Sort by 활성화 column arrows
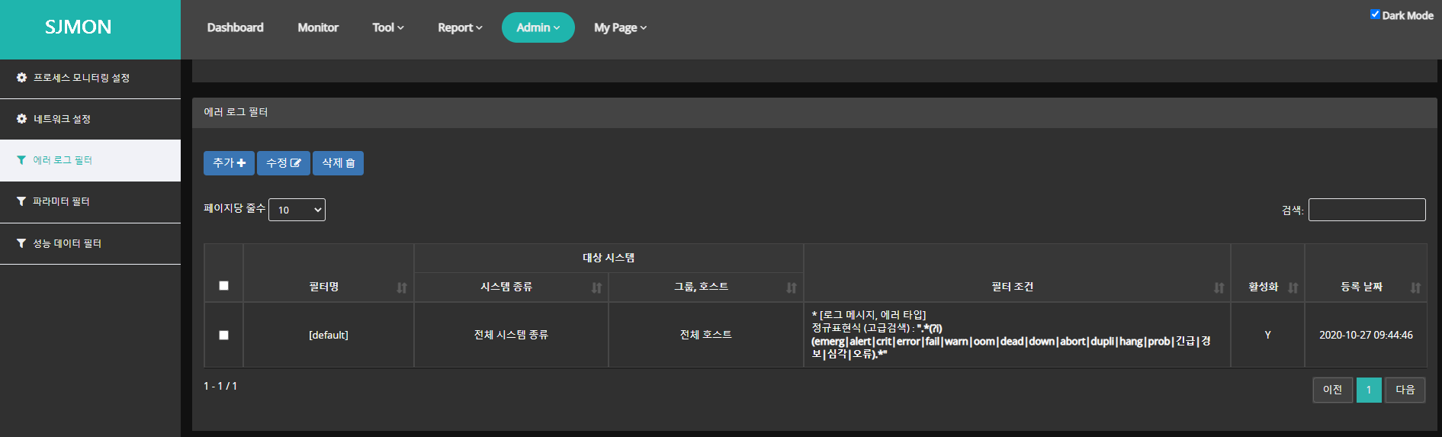 point(1293,288)
